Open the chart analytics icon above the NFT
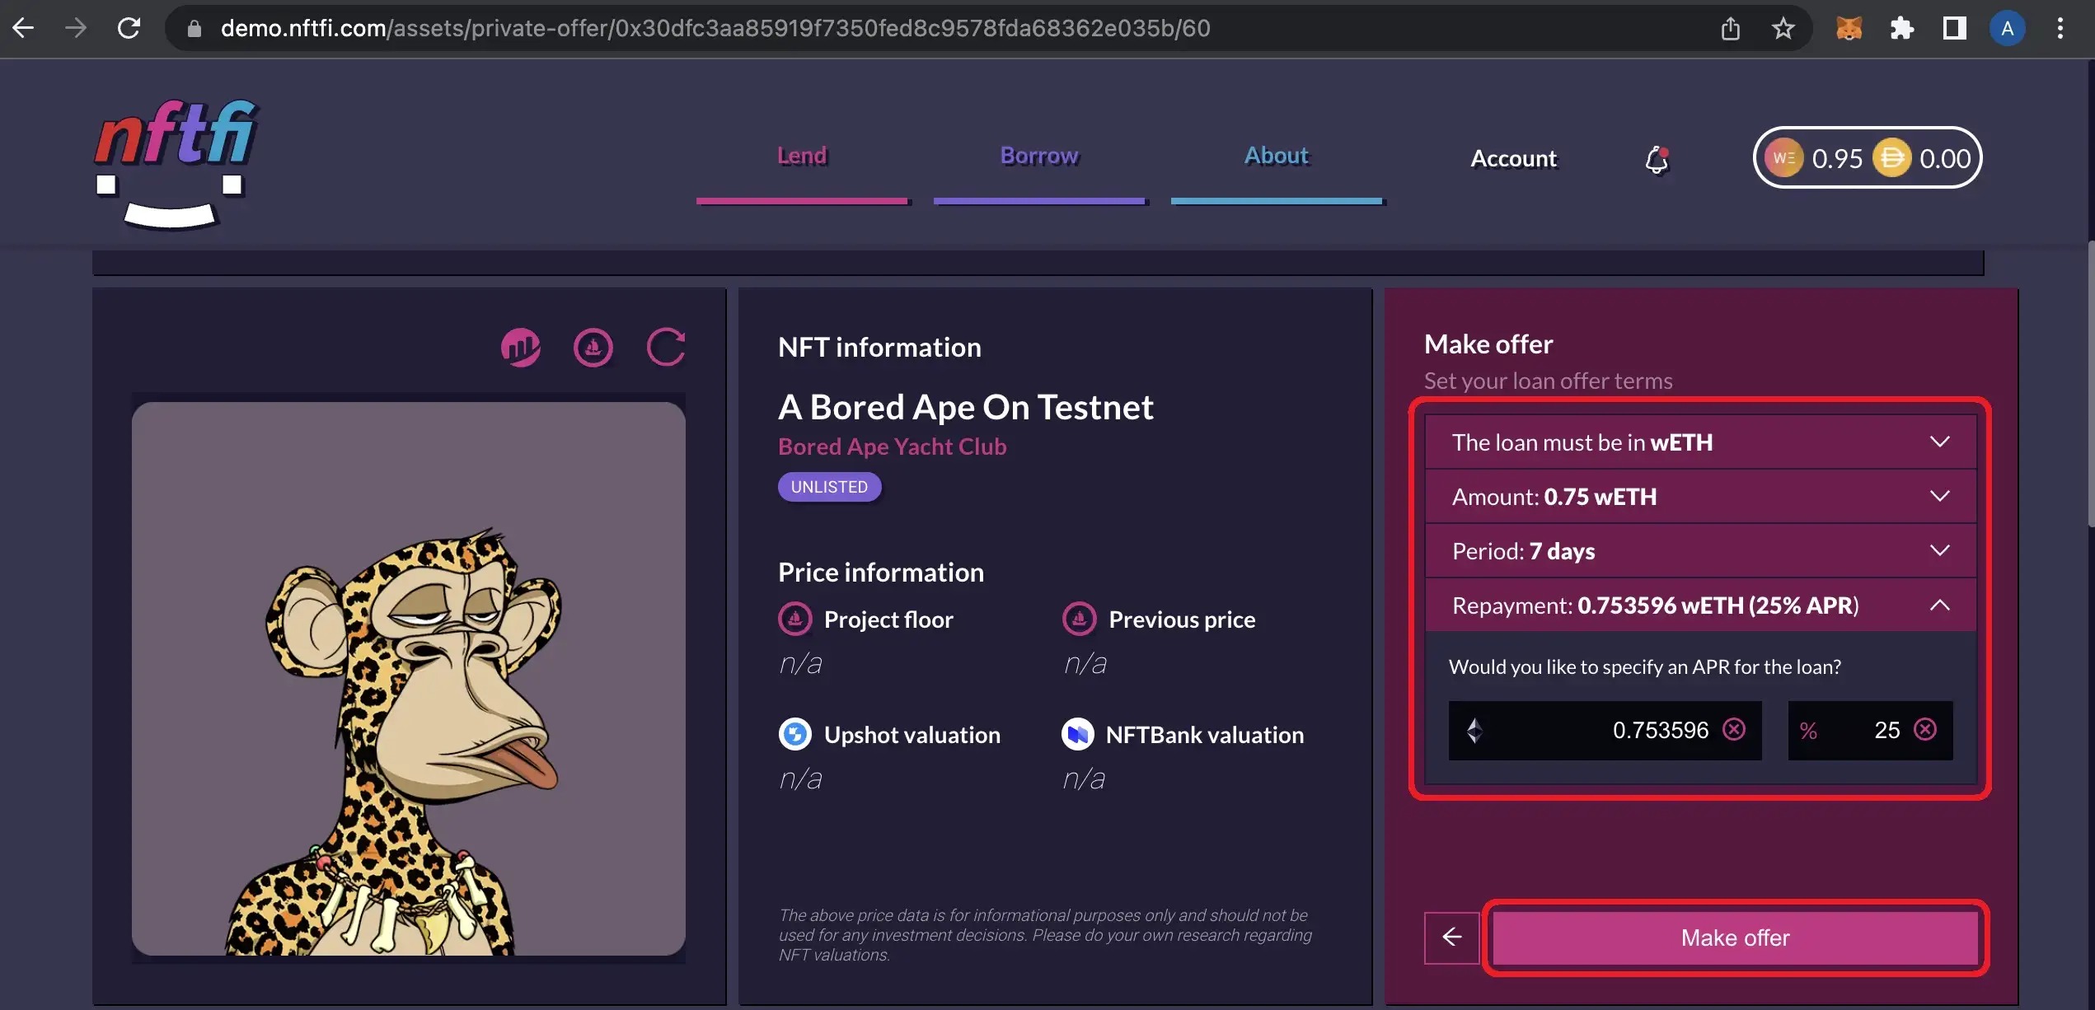The image size is (2095, 1010). coord(521,347)
